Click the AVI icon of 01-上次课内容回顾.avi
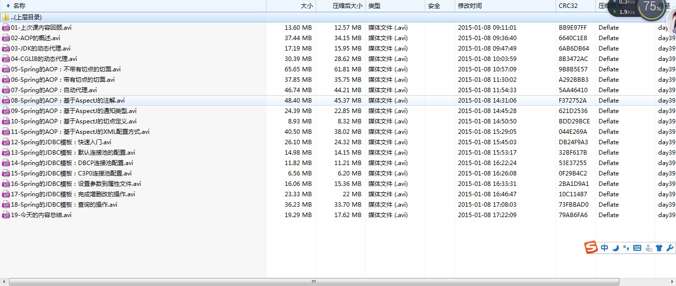676x286 pixels. coord(6,28)
